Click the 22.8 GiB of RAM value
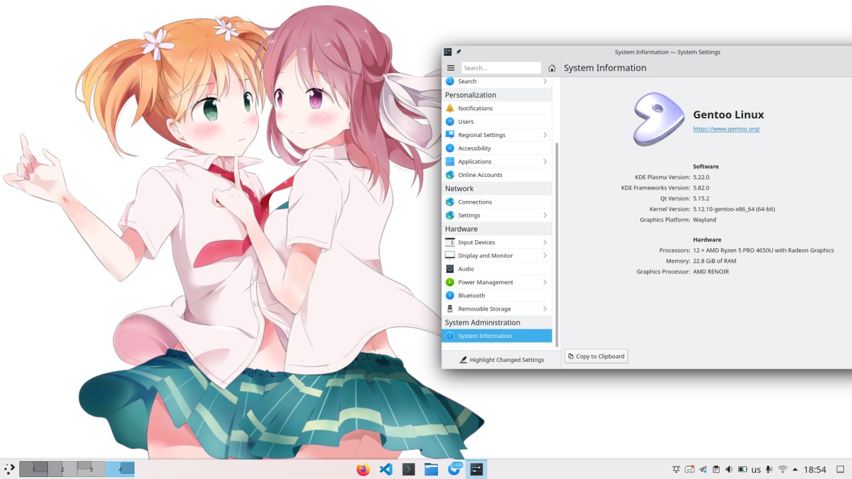 715,261
